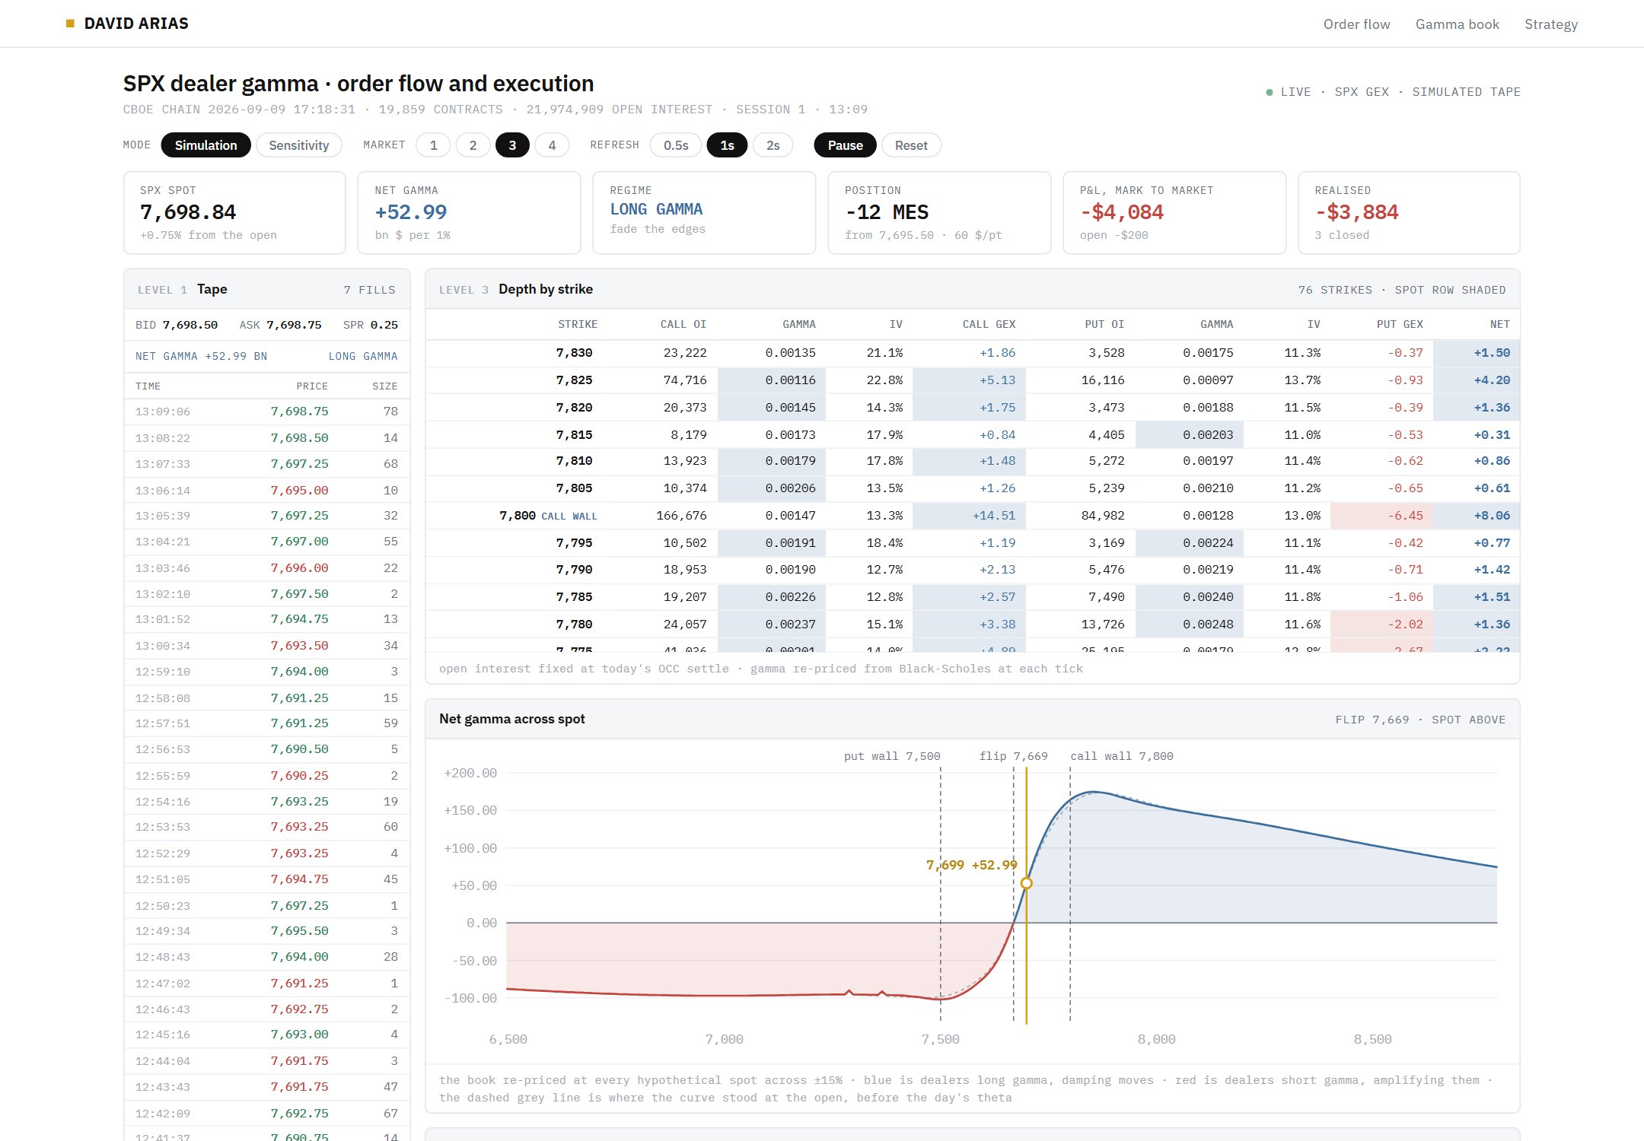Select market 3
Image resolution: width=1644 pixels, height=1141 pixels.
click(512, 145)
